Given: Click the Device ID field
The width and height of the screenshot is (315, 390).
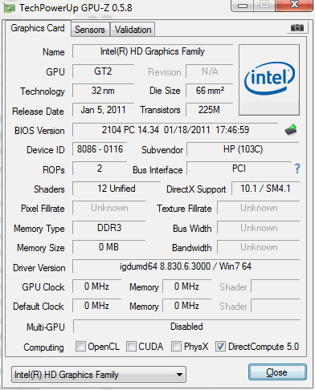Looking at the screenshot, I should coord(100,149).
